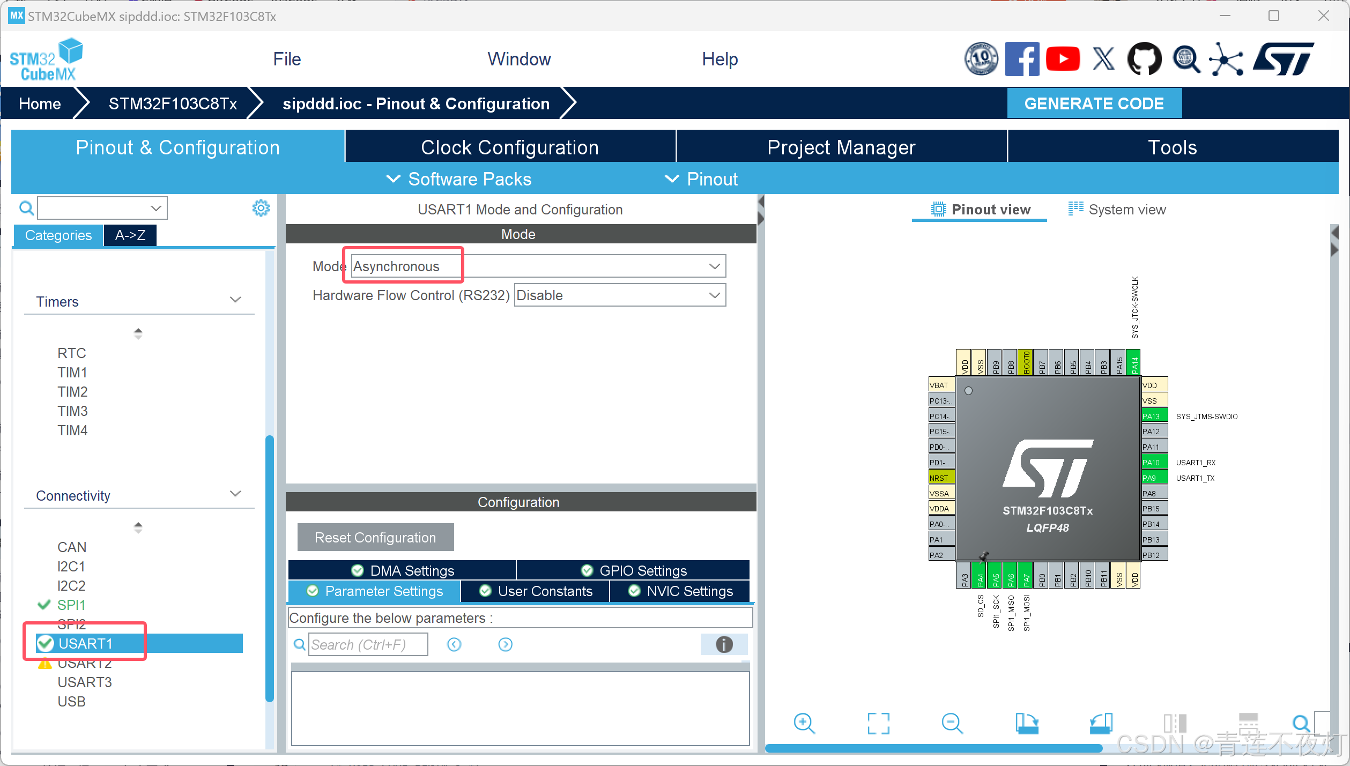
Task: Click the parameter Search field
Action: pos(368,644)
